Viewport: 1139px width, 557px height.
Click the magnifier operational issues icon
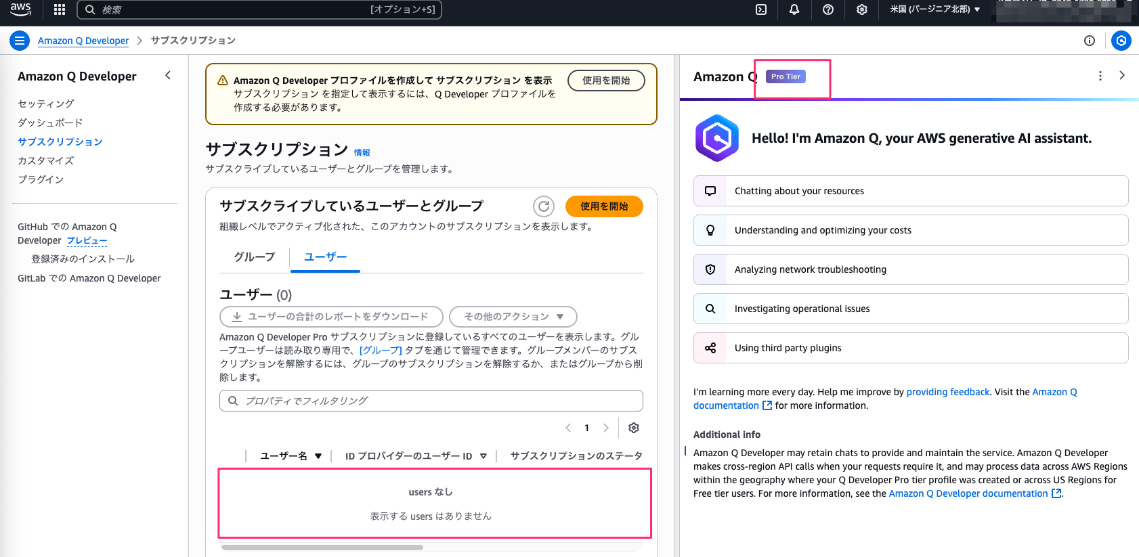(710, 309)
